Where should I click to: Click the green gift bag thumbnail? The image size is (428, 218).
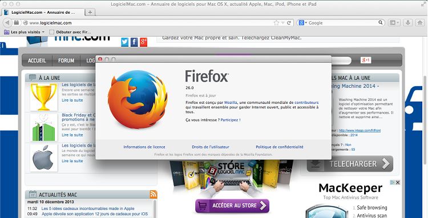(44, 127)
